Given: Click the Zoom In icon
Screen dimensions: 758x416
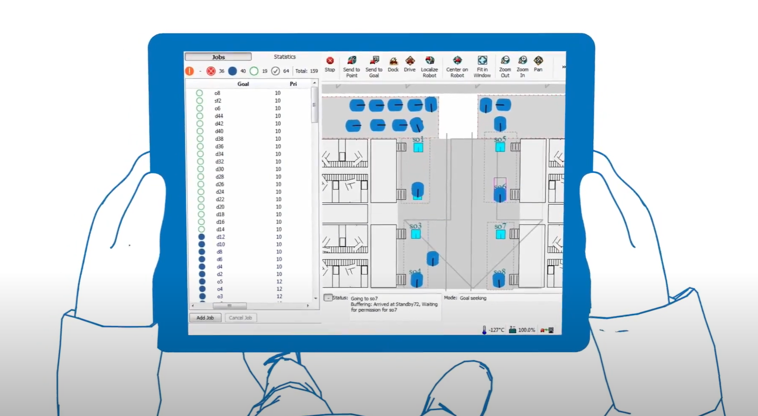Looking at the screenshot, I should click(x=522, y=61).
